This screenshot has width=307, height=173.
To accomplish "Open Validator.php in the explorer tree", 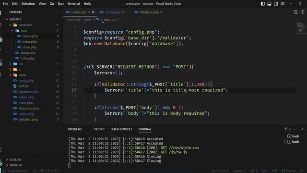I will click(x=28, y=120).
